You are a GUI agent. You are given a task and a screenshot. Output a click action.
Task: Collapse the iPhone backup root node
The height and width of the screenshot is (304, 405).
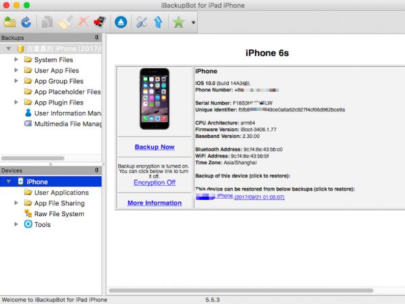coord(9,49)
